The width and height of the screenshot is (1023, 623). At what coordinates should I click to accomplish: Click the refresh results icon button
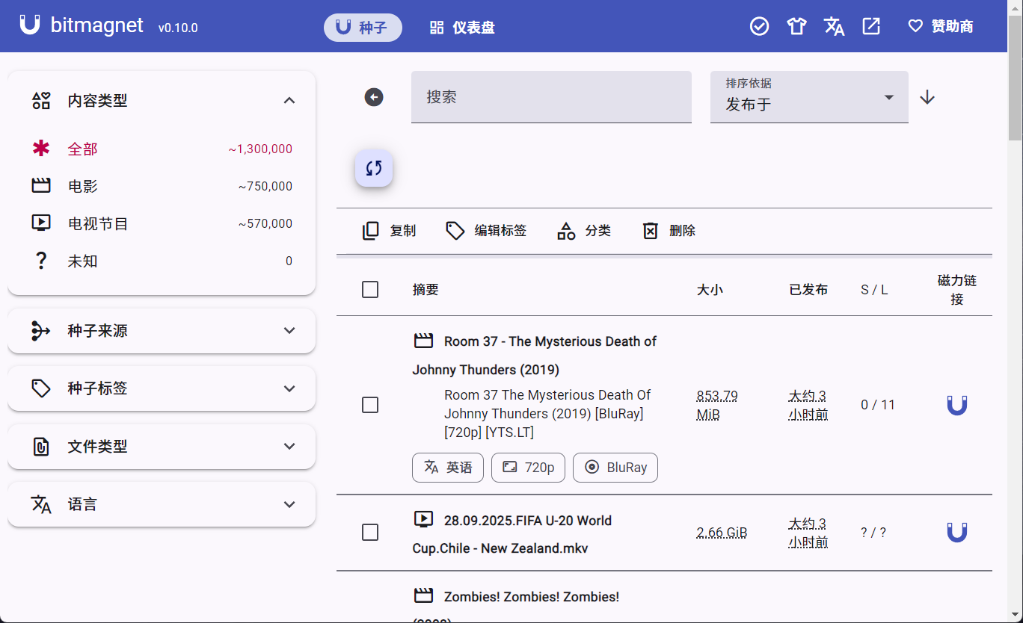click(x=374, y=168)
